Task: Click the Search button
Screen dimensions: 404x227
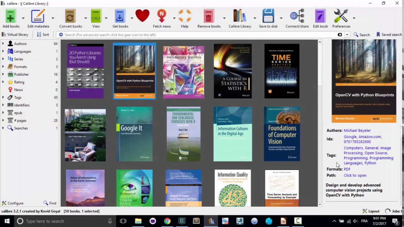Action: pos(362,35)
